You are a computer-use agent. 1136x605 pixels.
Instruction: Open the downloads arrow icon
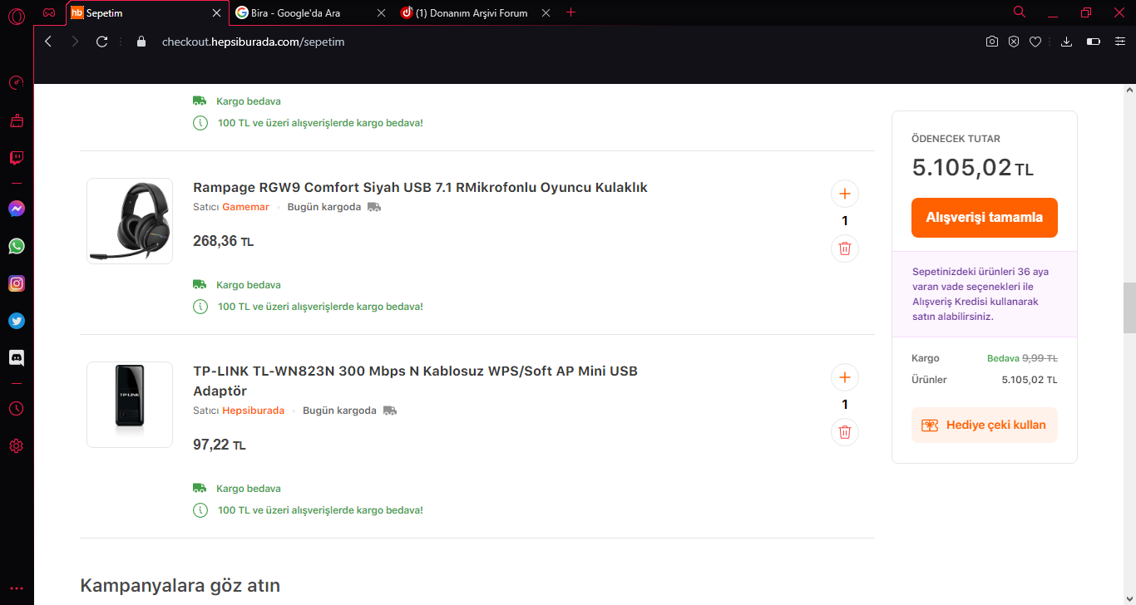[1067, 42]
